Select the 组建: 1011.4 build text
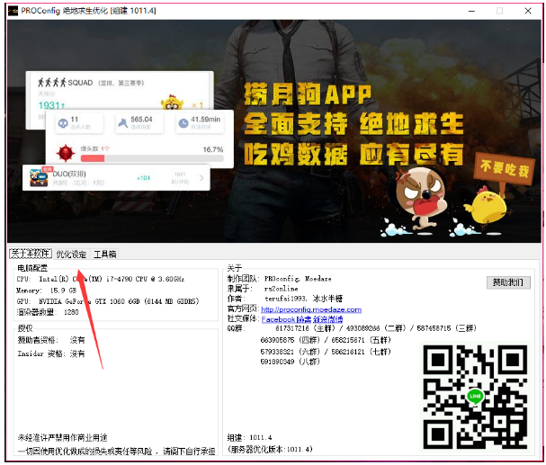Image resolution: width=546 pixels, height=465 pixels. [x=250, y=437]
